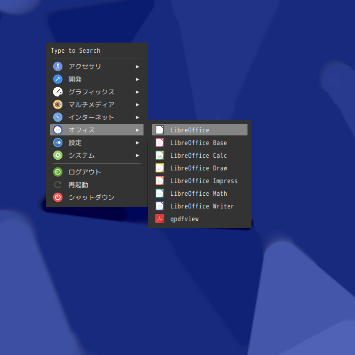Select the 設定 menu entry
Screen dimensions: 355x355
point(97,143)
